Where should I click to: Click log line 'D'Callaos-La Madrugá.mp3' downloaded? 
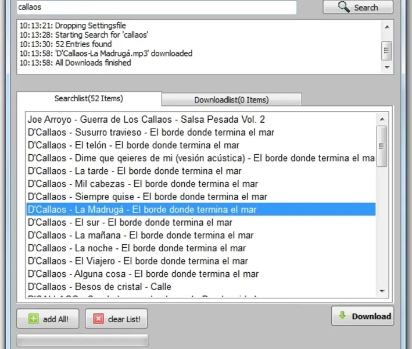coord(106,54)
